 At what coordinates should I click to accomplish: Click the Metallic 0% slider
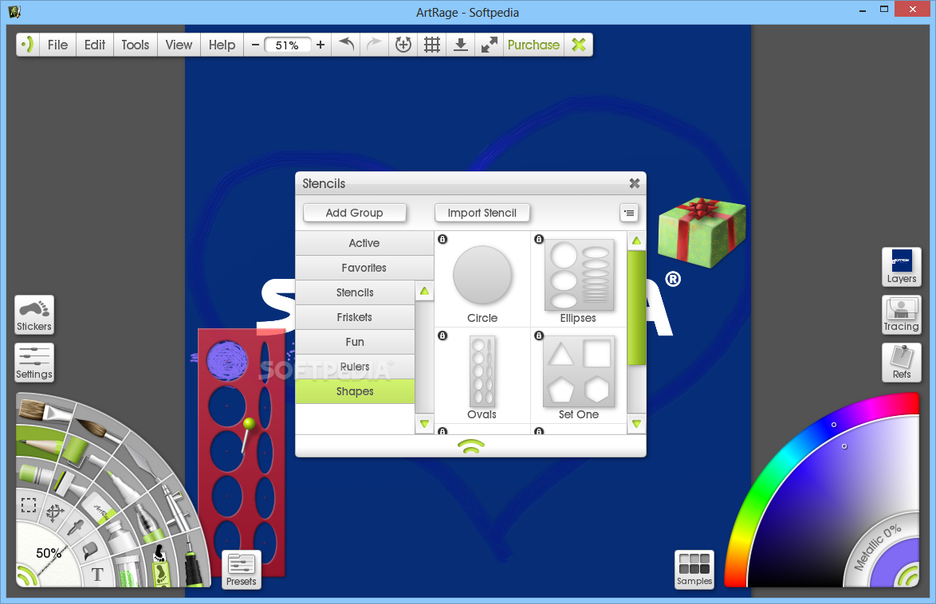tap(878, 547)
